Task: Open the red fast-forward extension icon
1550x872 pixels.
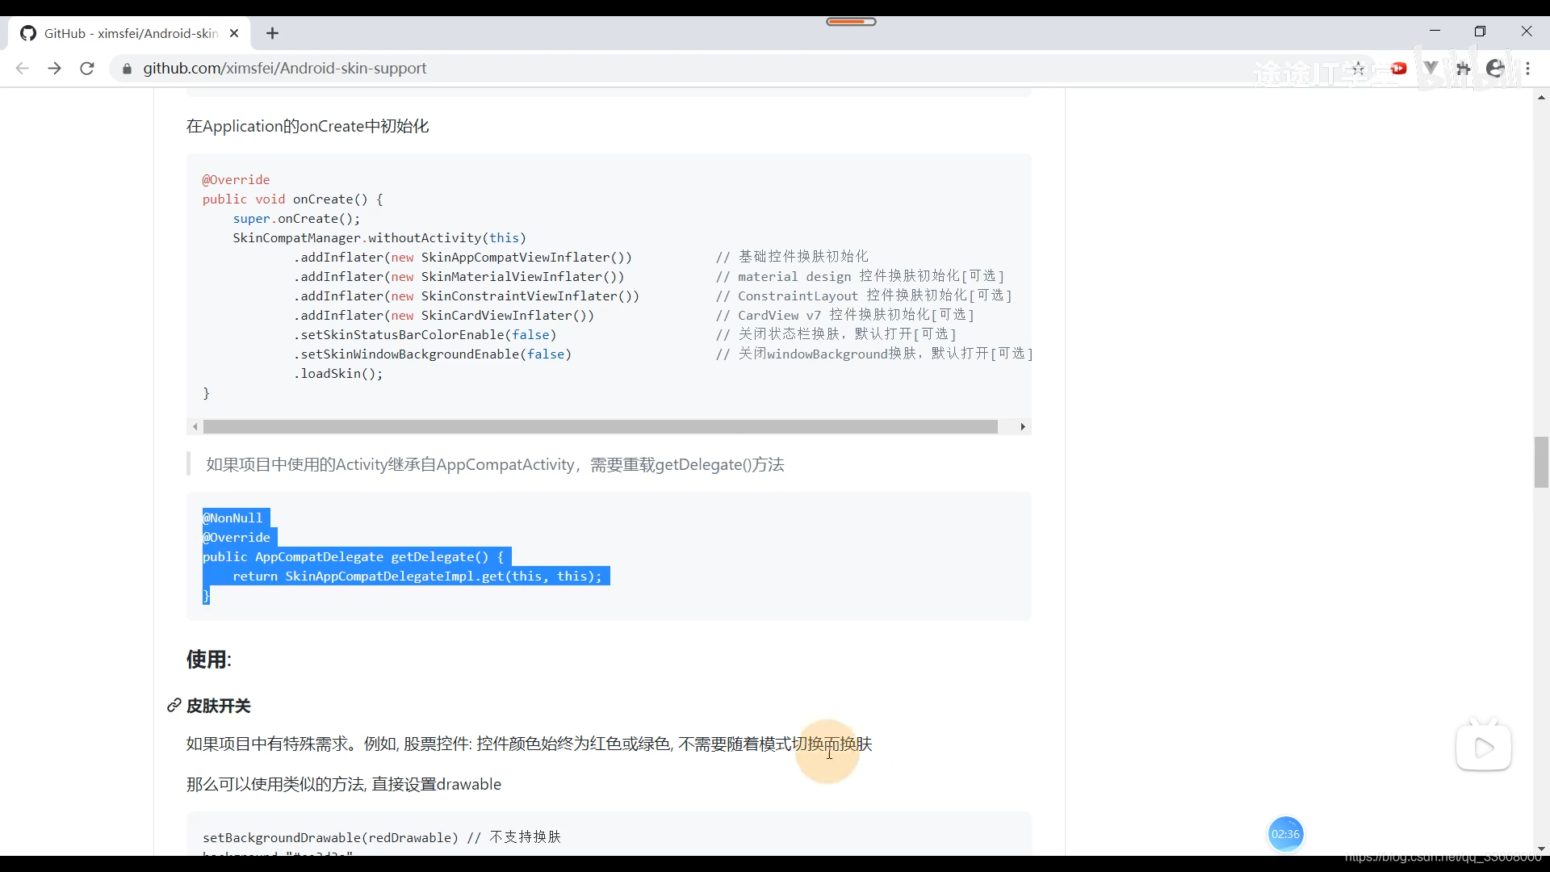Action: click(1398, 69)
